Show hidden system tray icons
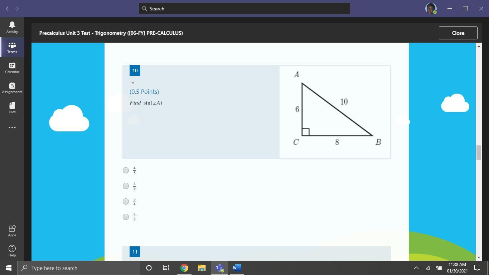 click(416, 268)
